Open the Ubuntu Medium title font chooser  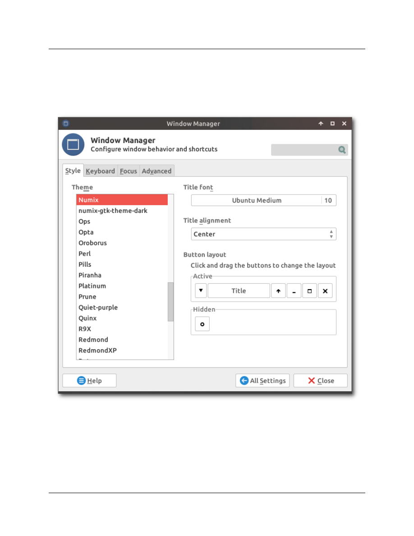[x=256, y=200]
